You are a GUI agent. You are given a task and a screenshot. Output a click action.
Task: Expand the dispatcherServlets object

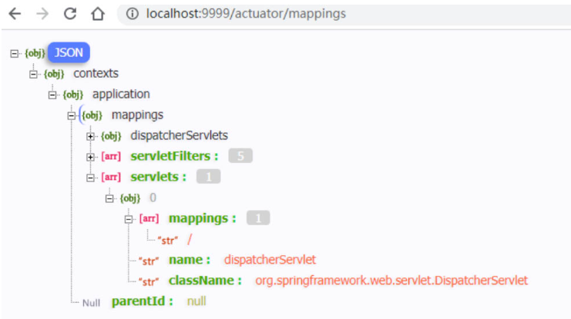(x=91, y=136)
